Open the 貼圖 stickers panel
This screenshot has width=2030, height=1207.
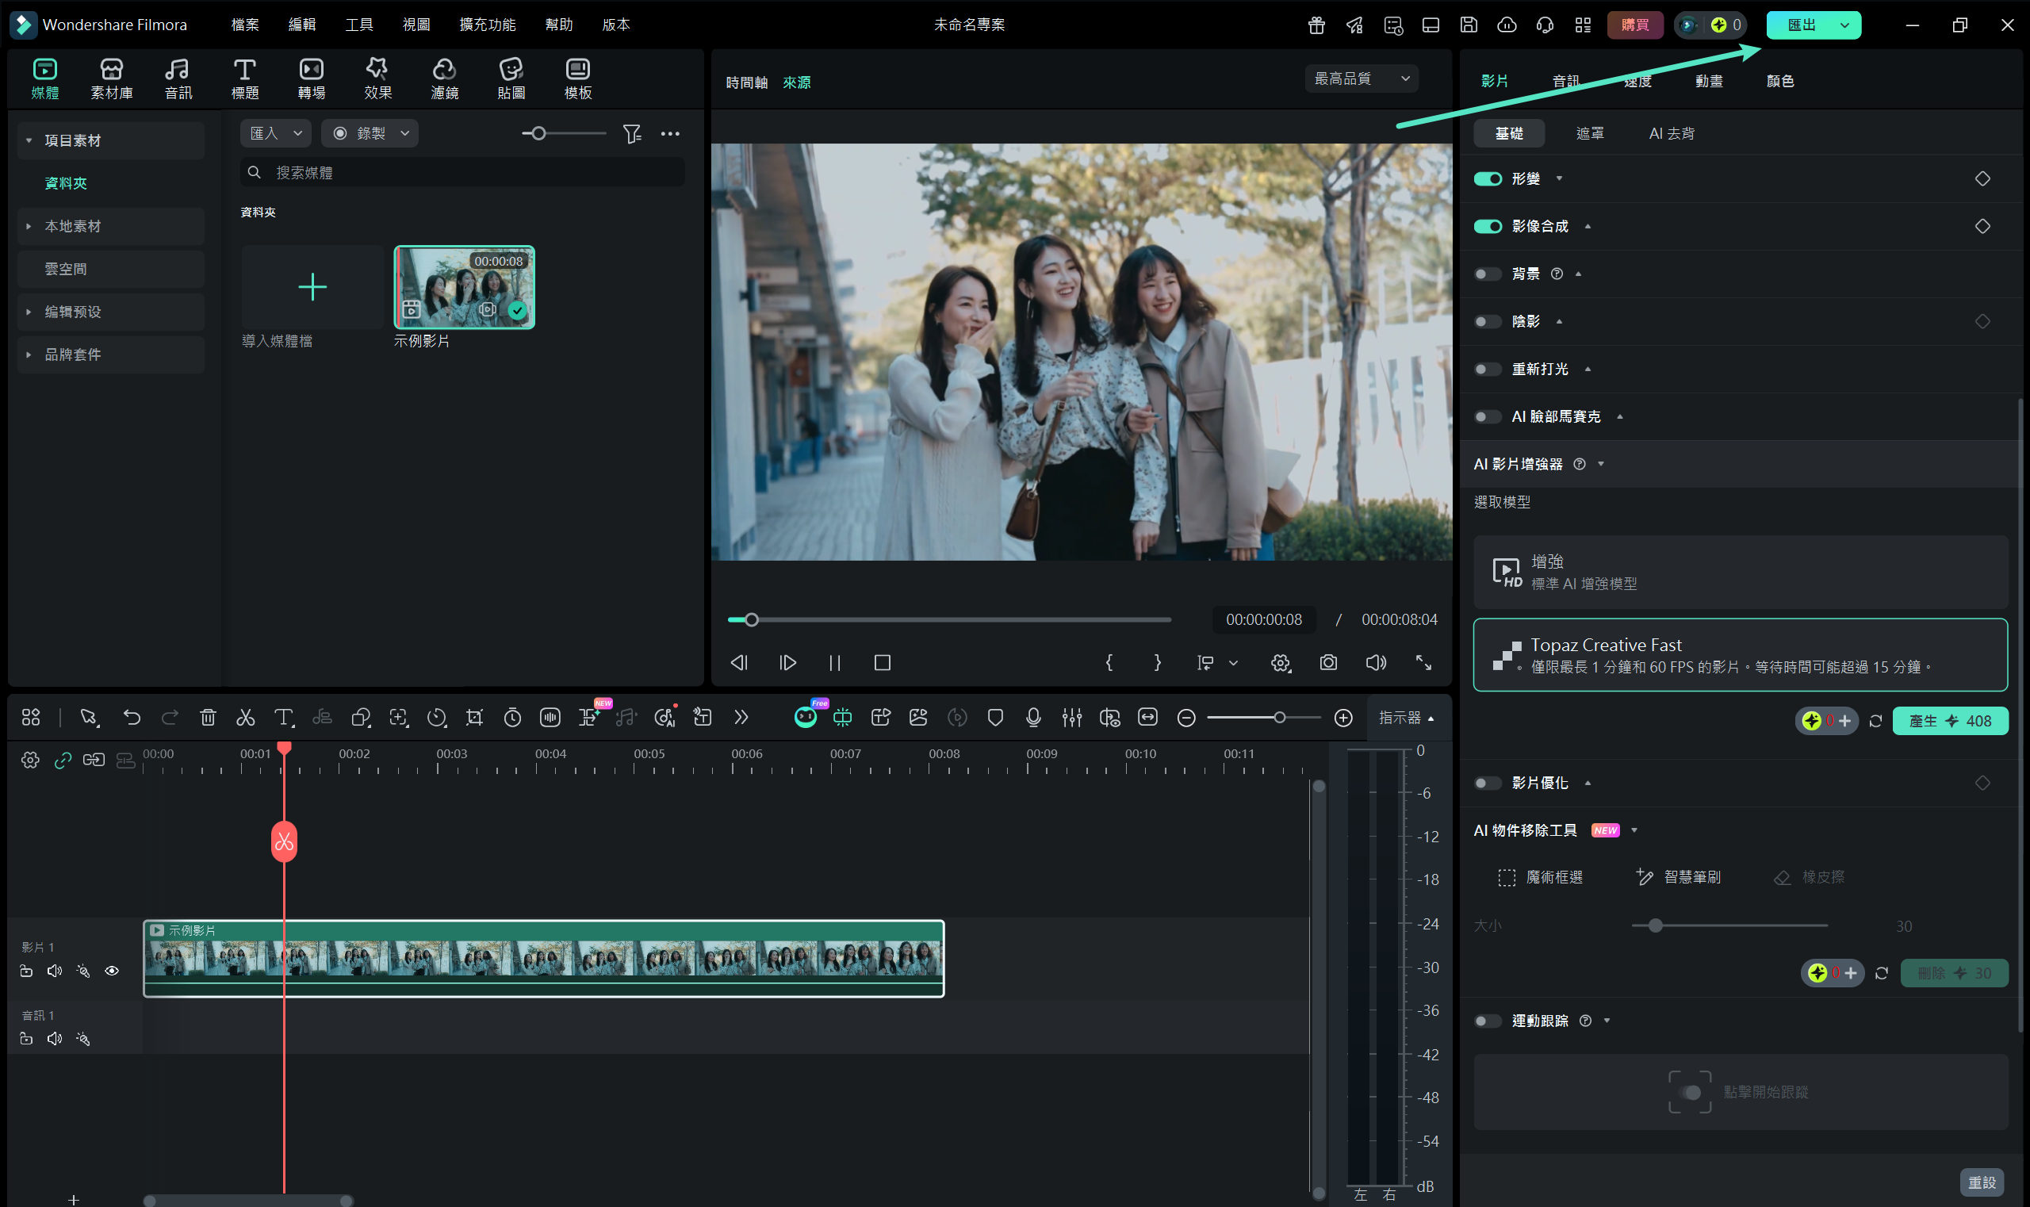pyautogui.click(x=511, y=78)
